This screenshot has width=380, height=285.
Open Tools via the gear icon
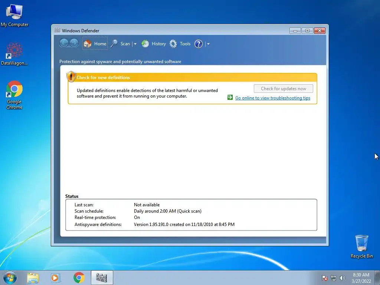[173, 44]
